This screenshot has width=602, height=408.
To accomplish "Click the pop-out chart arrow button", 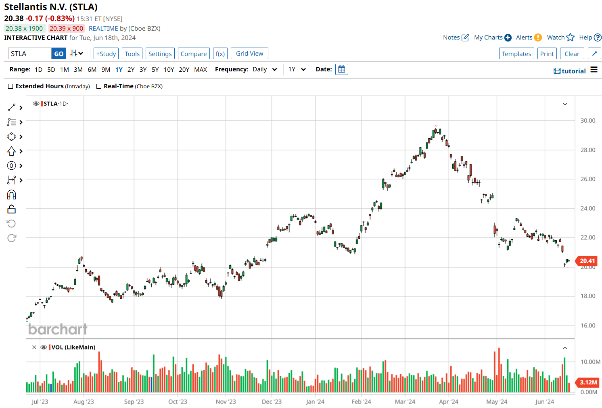I will [594, 54].
